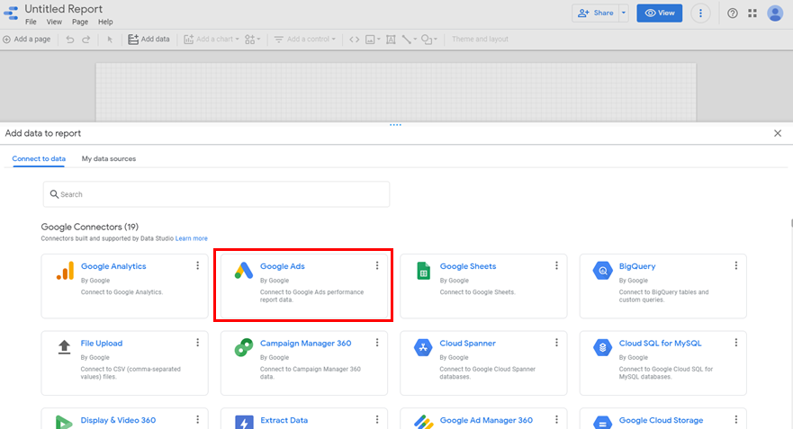Select the BigQuery connector

(x=663, y=286)
